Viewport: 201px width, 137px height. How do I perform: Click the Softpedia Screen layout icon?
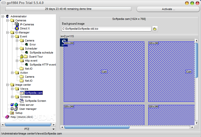[x=22, y=101]
